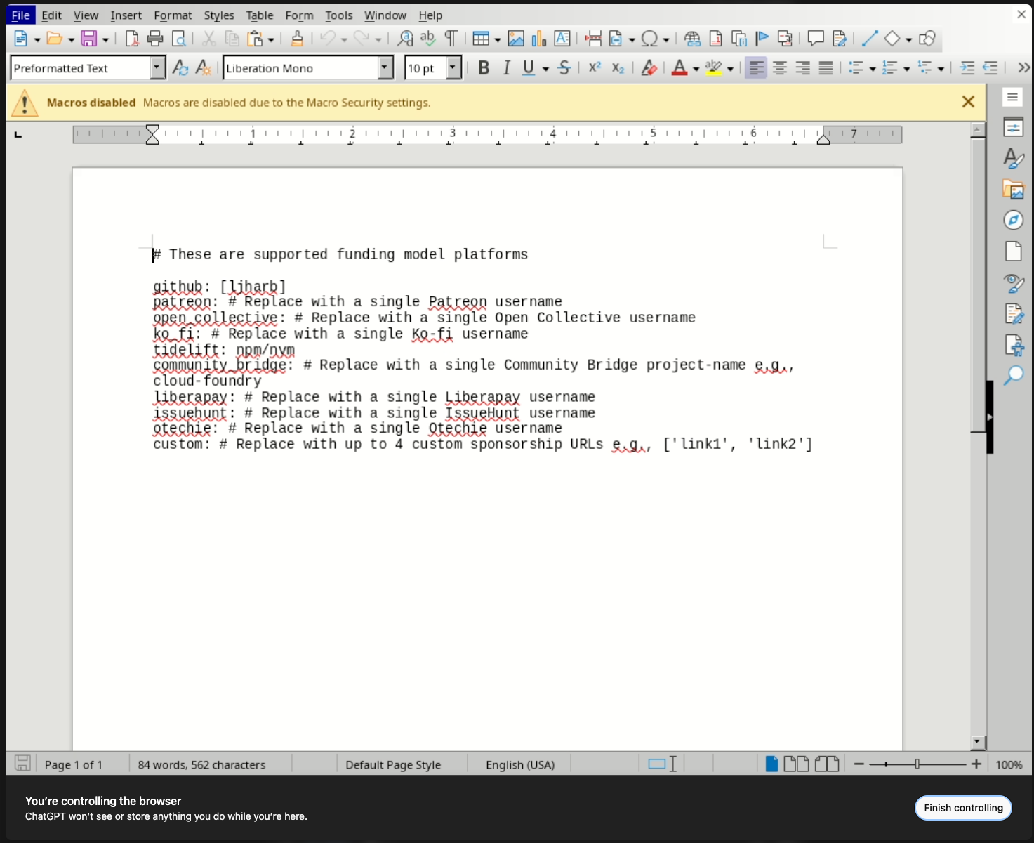Open the font color dropdown arrow
The image size is (1034, 843).
[x=696, y=67]
